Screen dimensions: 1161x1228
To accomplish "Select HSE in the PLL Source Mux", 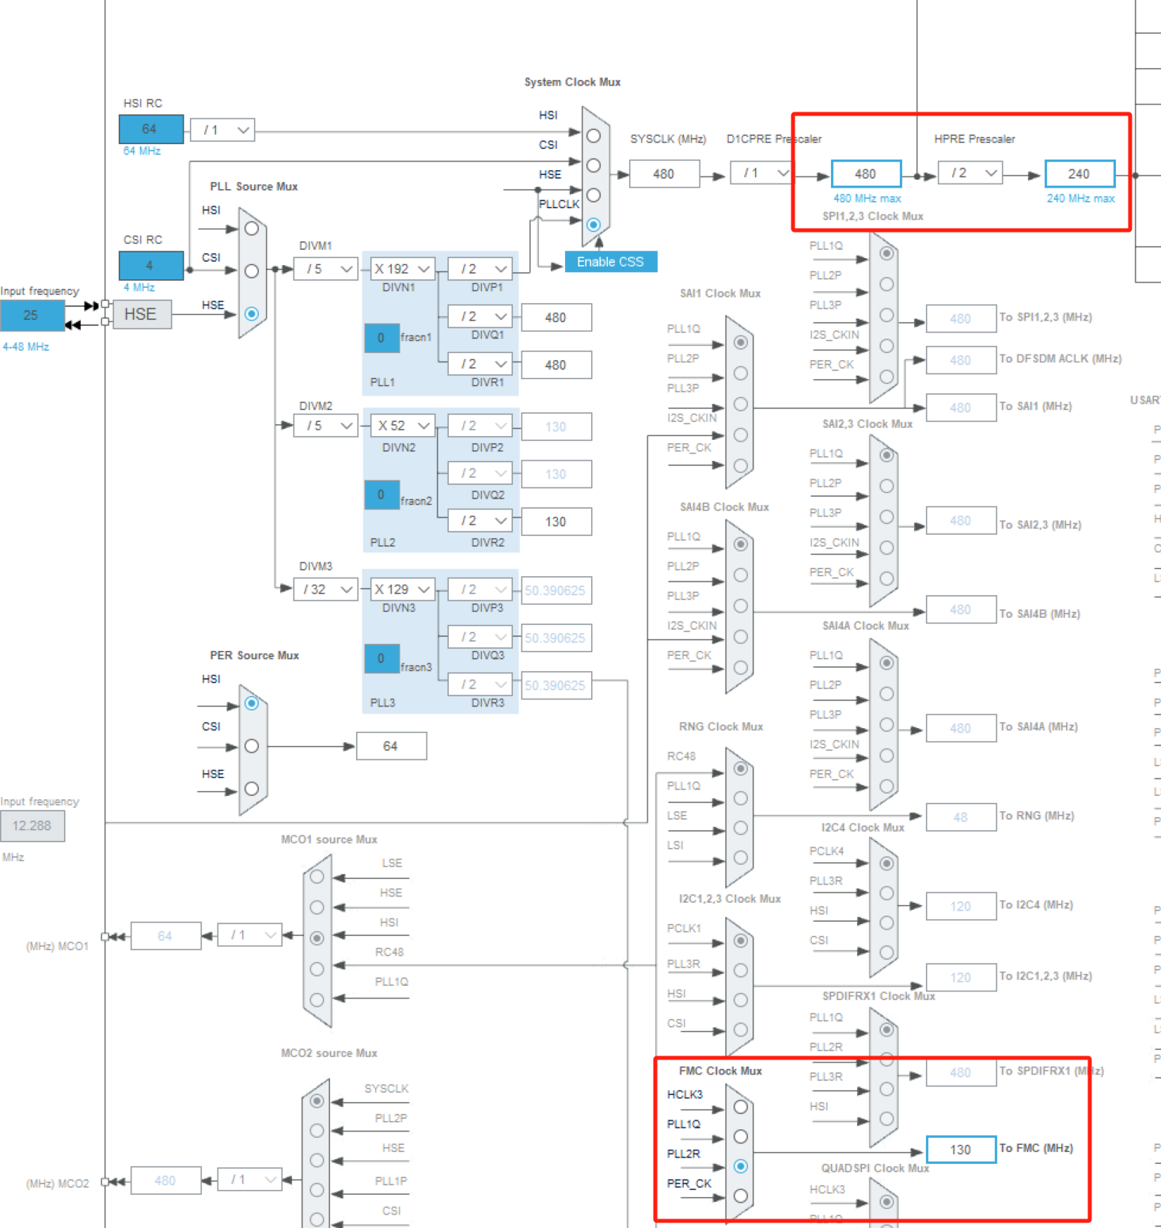I will 252,313.
